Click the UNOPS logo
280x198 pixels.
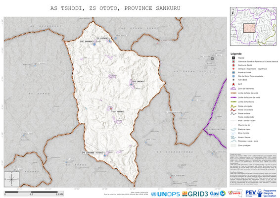click(x=165, y=194)
